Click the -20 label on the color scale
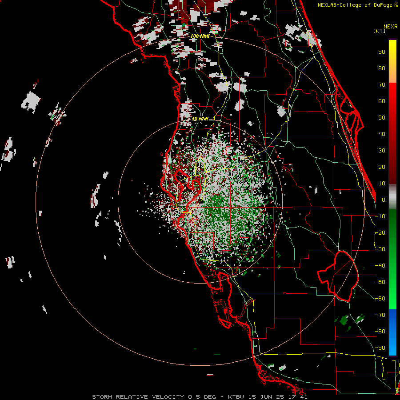400x400 pixels. 380,232
